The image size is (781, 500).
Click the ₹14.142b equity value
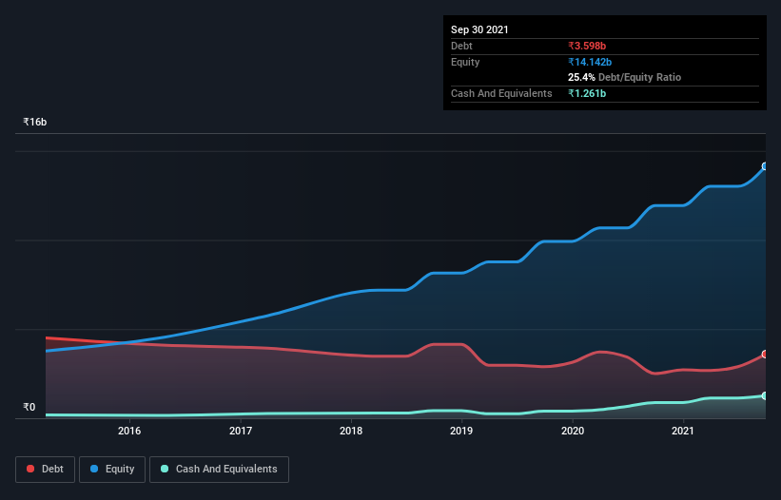point(590,62)
